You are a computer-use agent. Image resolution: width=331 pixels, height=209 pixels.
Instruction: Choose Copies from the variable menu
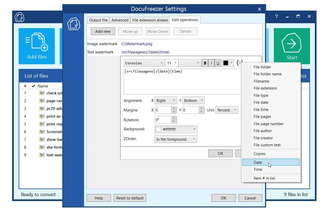[271, 154]
